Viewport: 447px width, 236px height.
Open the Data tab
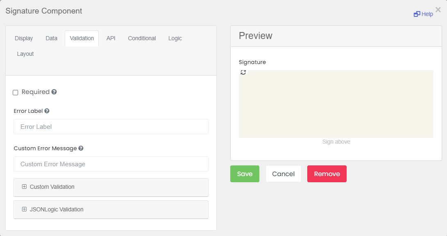point(51,38)
